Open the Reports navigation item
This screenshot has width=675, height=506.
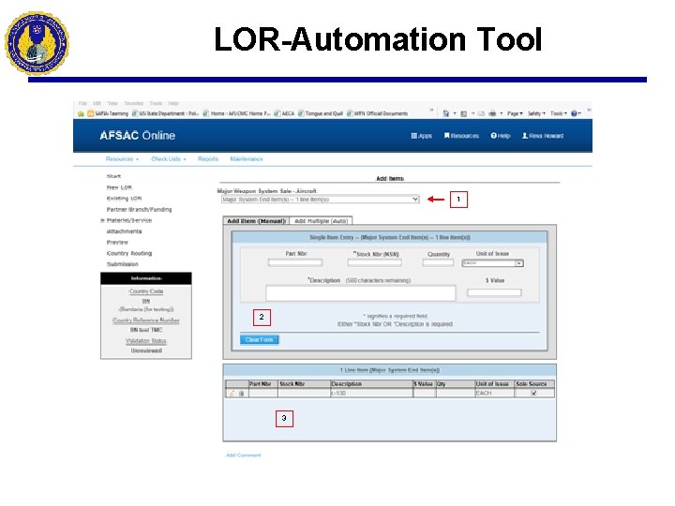coord(208,159)
